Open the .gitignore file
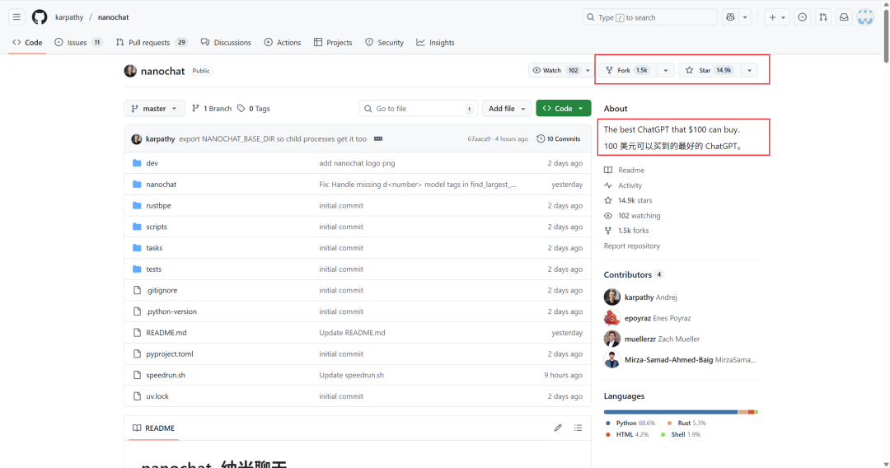The width and height of the screenshot is (890, 468). point(162,290)
